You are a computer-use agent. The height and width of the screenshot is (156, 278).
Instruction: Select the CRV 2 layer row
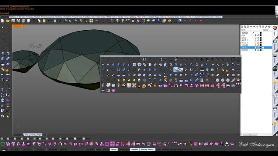(x=256, y=38)
